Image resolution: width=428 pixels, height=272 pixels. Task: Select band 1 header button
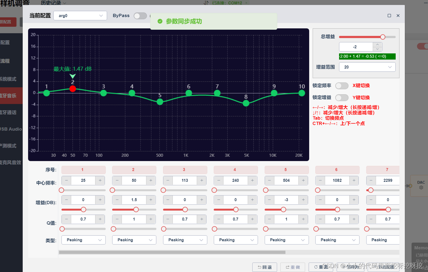83,170
